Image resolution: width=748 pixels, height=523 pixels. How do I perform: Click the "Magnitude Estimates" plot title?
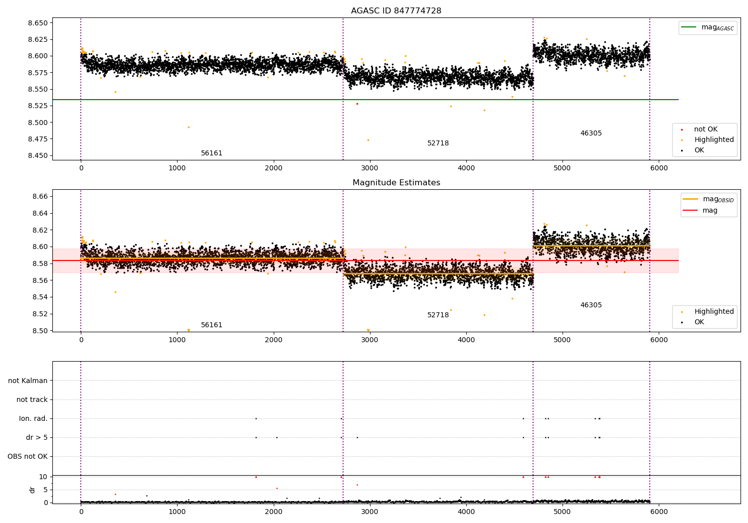(396, 183)
